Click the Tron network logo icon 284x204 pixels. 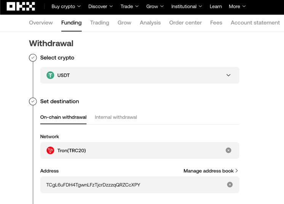click(50, 150)
